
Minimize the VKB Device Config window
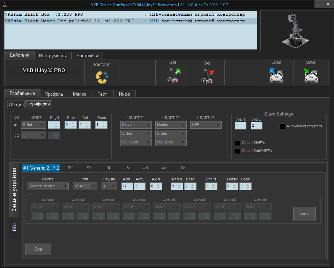coord(318,5)
